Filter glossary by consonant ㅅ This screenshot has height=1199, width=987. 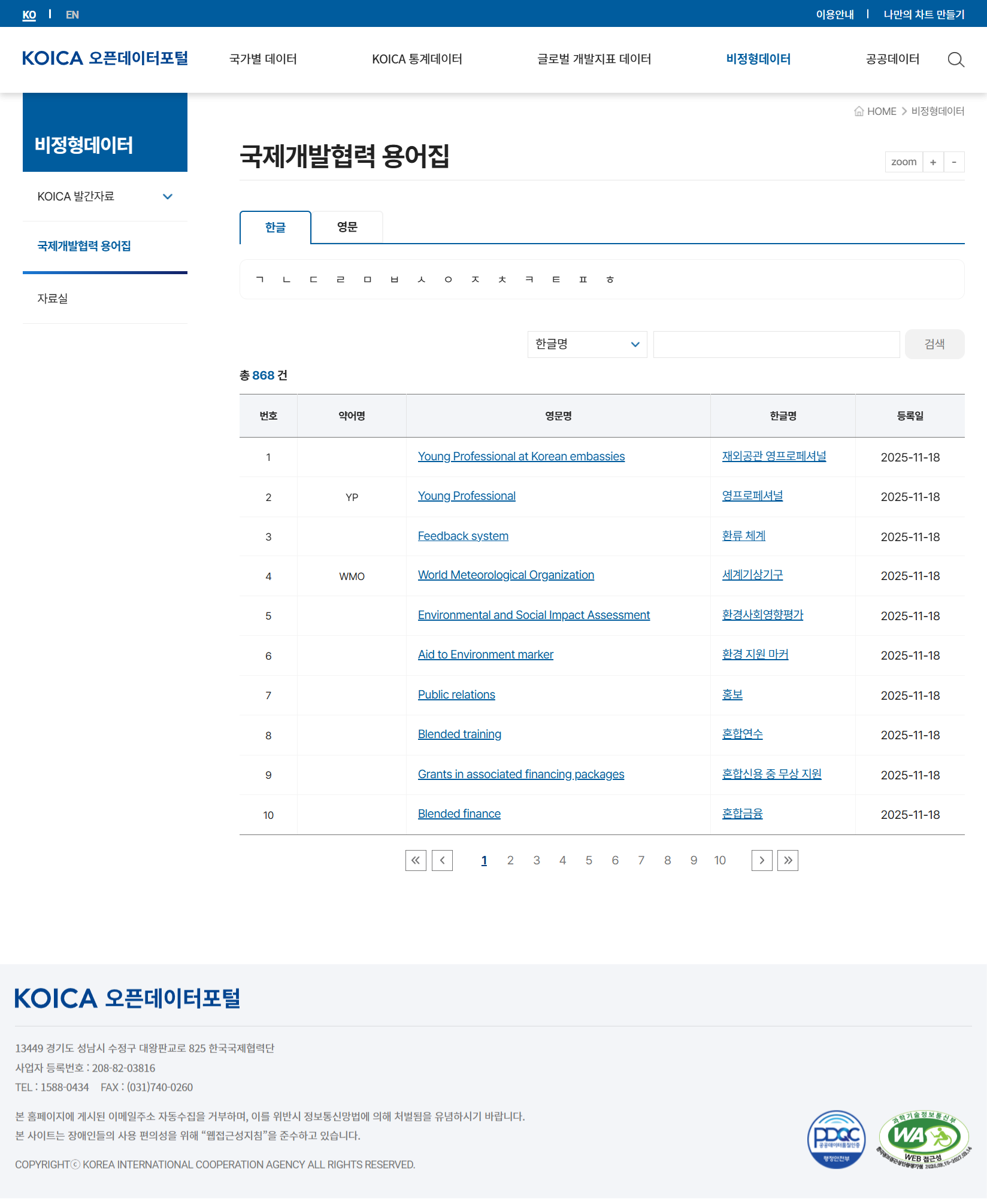coord(421,280)
